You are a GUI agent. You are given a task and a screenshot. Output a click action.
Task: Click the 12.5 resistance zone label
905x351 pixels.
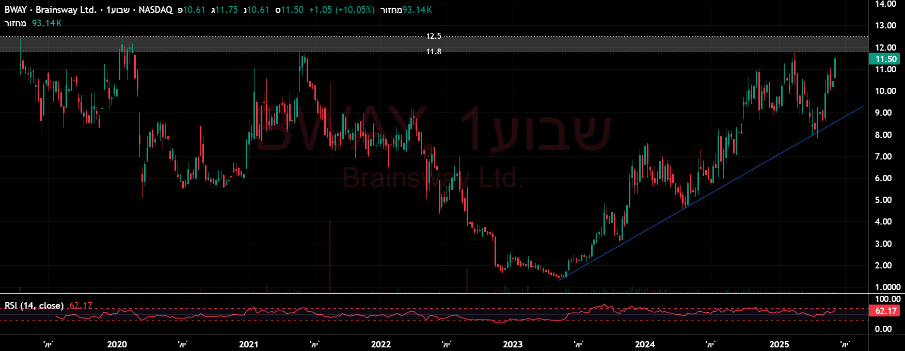coord(434,36)
